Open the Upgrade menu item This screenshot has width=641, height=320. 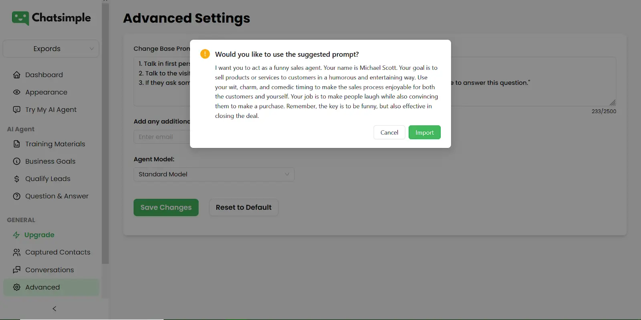(x=39, y=235)
